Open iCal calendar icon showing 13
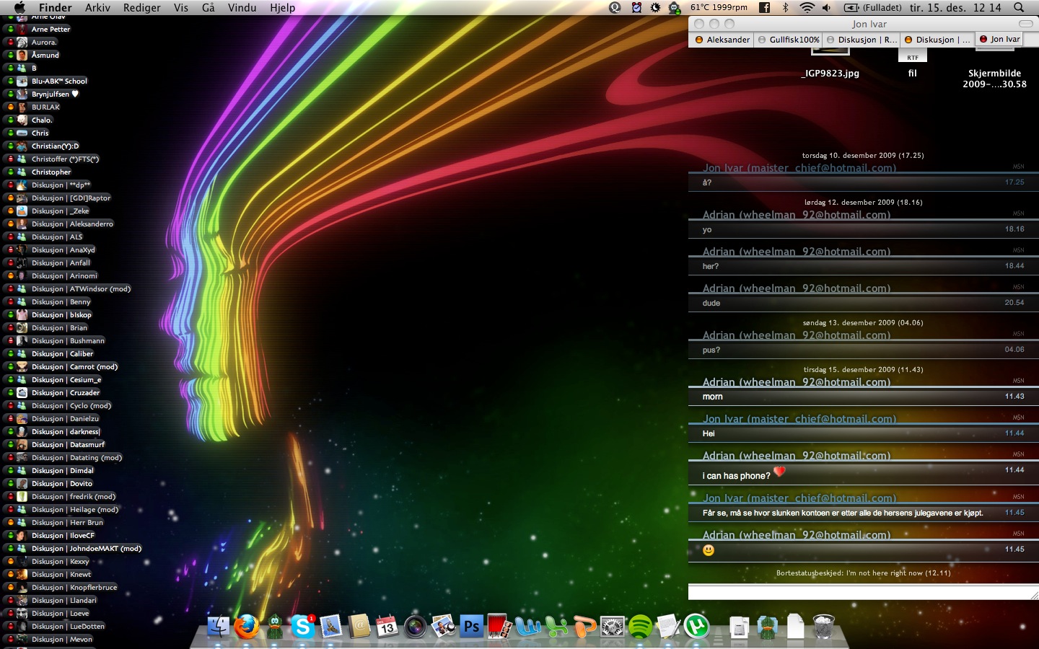Image resolution: width=1039 pixels, height=649 pixels. click(x=387, y=626)
